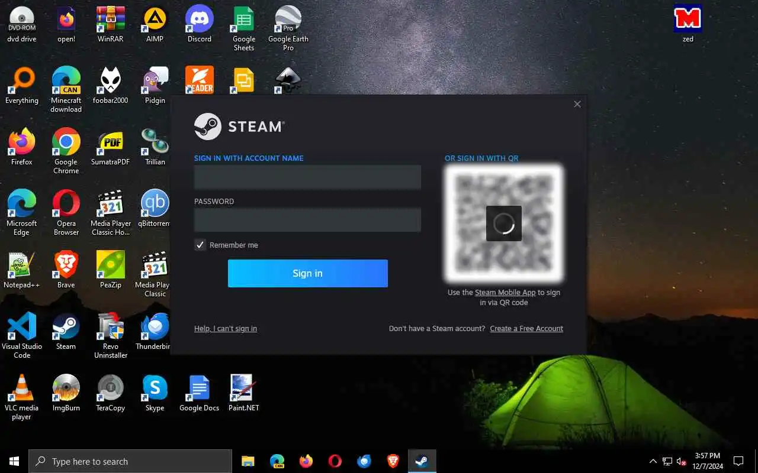Focus the Steam password field
The height and width of the screenshot is (473, 758).
pyautogui.click(x=307, y=220)
